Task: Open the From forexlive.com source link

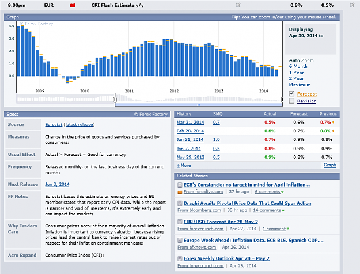Action: [x=203, y=192]
